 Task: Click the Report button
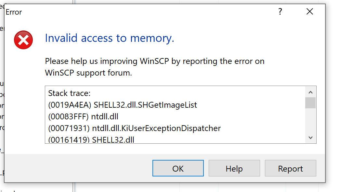tap(290, 169)
